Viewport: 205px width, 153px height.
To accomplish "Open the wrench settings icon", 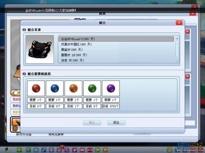I will coord(44,150).
